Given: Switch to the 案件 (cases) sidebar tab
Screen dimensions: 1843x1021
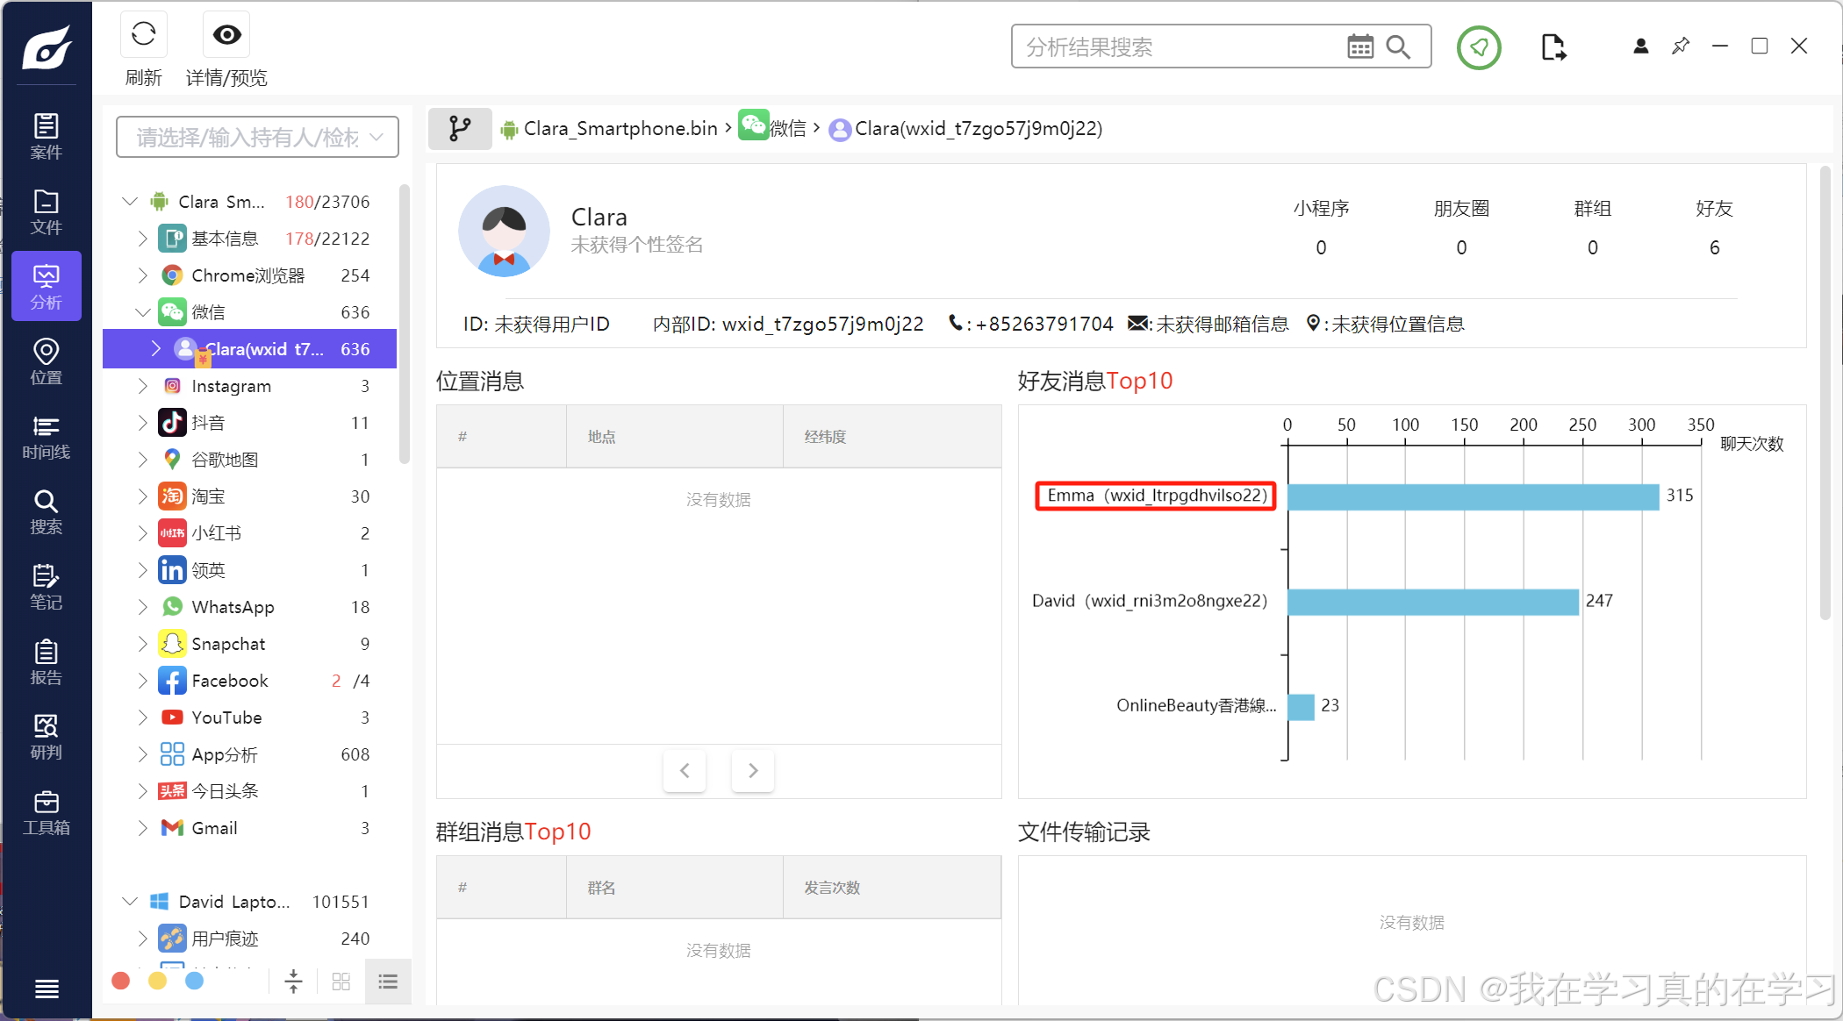Looking at the screenshot, I should (46, 136).
